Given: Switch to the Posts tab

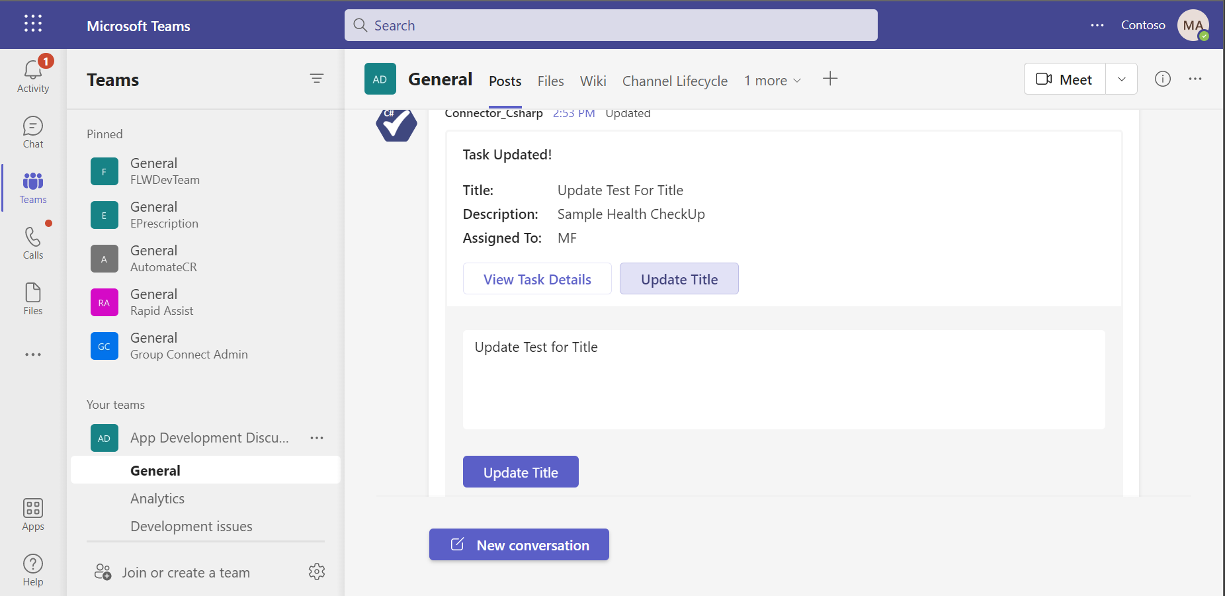Looking at the screenshot, I should point(505,81).
